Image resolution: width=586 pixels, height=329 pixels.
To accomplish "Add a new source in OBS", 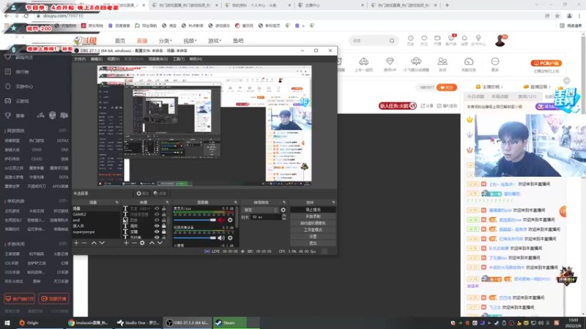I will (126, 243).
